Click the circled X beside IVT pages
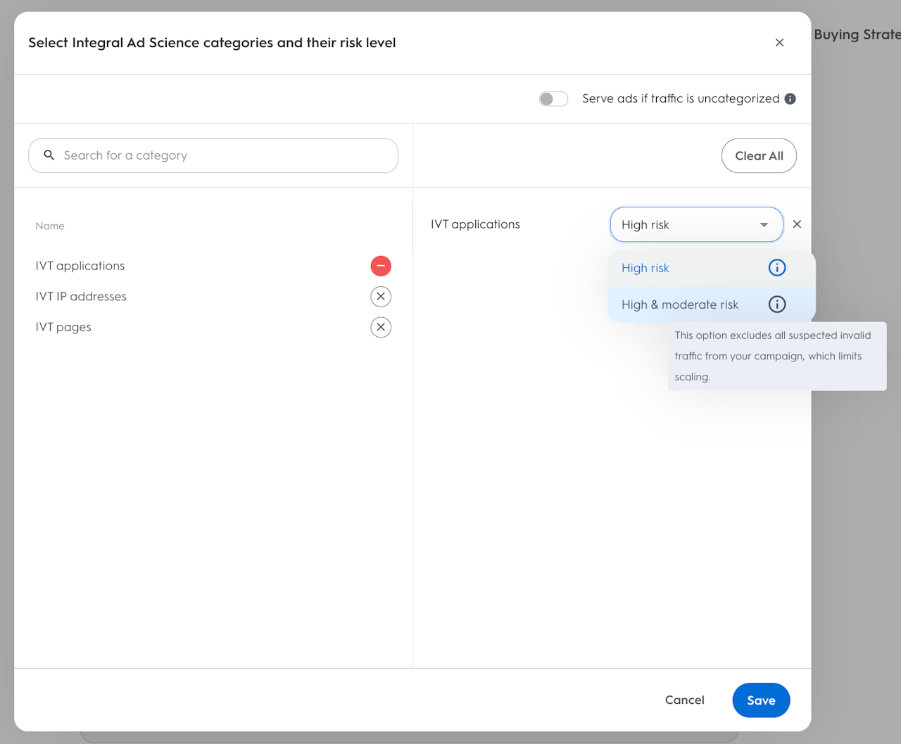901x744 pixels. coord(381,327)
